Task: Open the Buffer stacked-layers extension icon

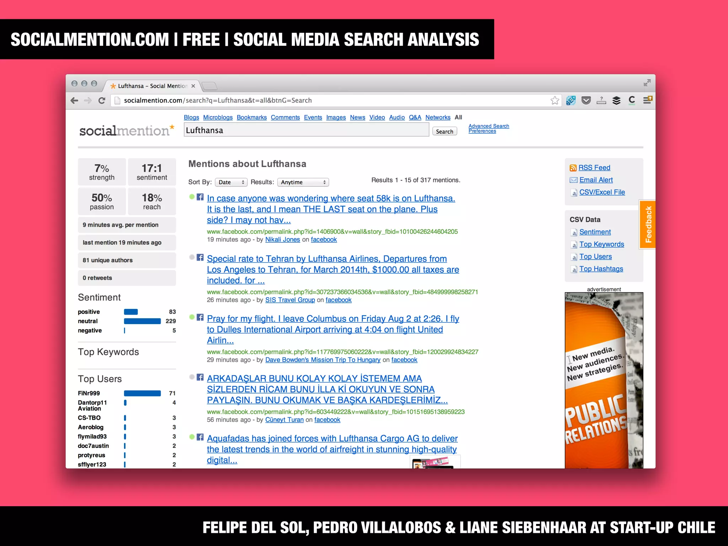Action: [x=616, y=101]
